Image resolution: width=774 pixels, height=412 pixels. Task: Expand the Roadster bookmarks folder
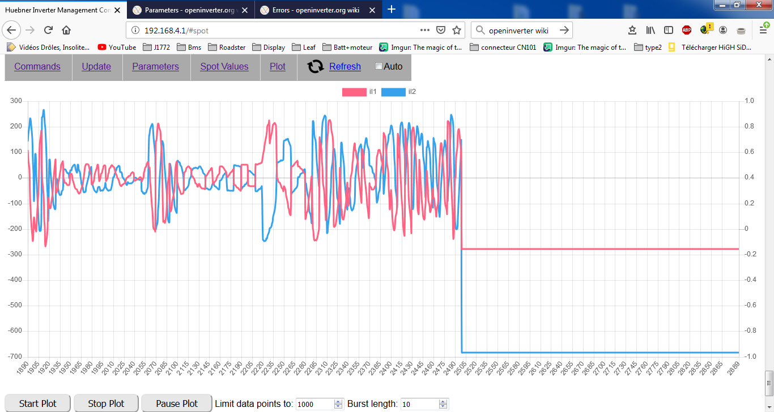pyautogui.click(x=227, y=48)
